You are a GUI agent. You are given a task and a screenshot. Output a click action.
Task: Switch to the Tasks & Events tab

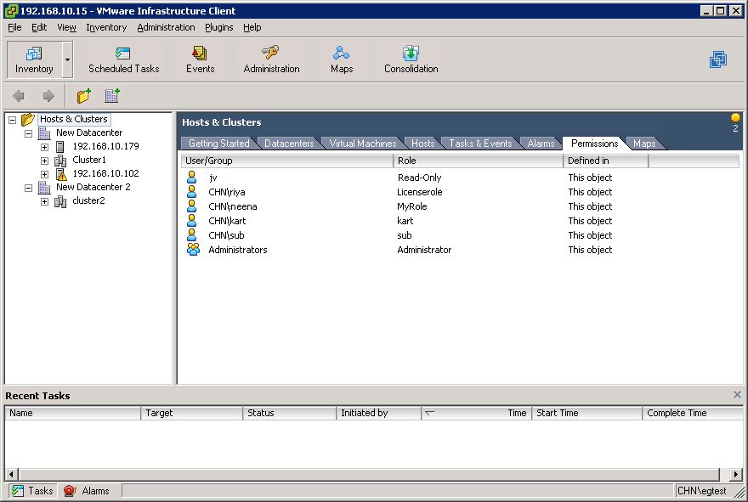click(480, 144)
